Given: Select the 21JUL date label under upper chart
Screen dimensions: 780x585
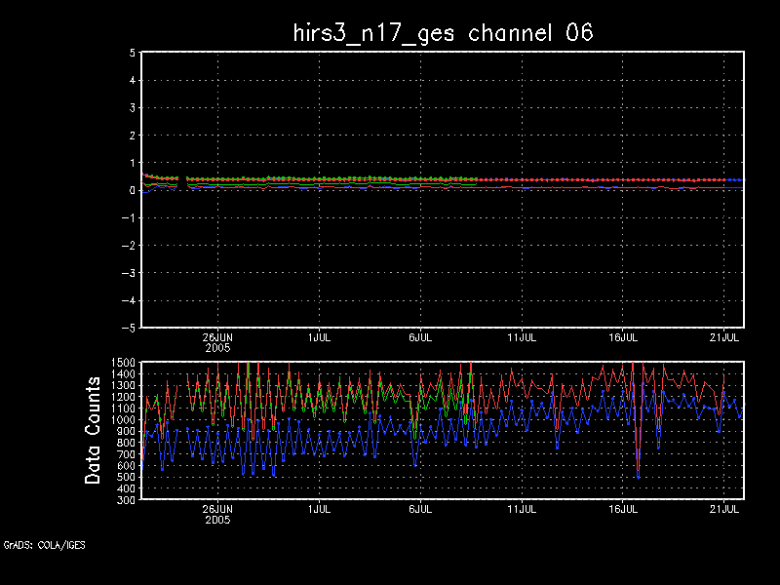Looking at the screenshot, I should (x=724, y=336).
